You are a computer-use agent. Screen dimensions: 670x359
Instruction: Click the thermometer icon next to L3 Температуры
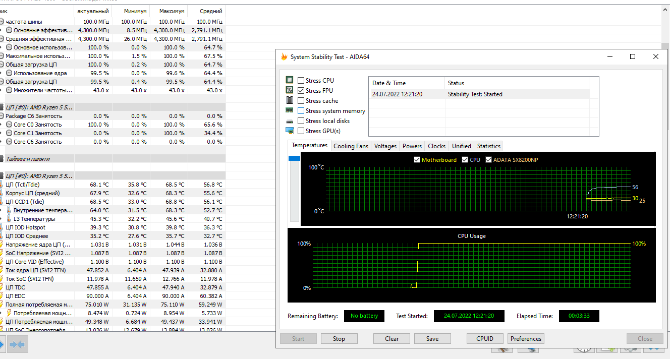point(9,219)
